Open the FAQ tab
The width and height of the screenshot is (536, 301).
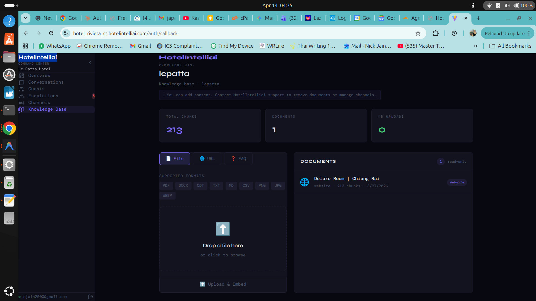coord(238,159)
